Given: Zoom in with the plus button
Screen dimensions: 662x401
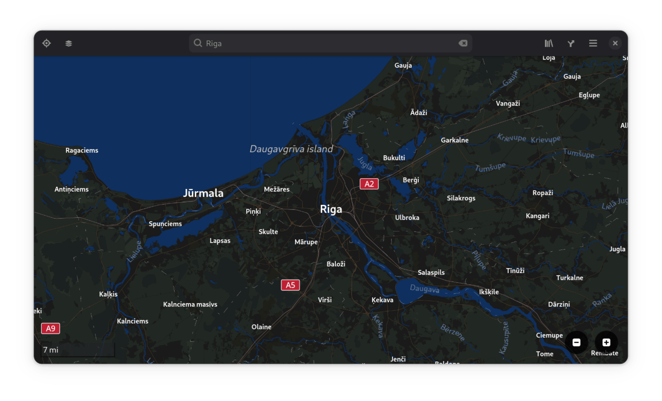Looking at the screenshot, I should click(x=606, y=342).
